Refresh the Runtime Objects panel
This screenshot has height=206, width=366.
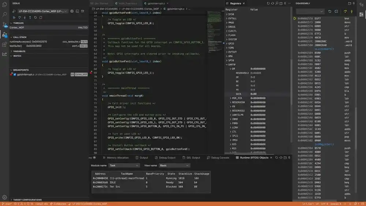coord(277,158)
